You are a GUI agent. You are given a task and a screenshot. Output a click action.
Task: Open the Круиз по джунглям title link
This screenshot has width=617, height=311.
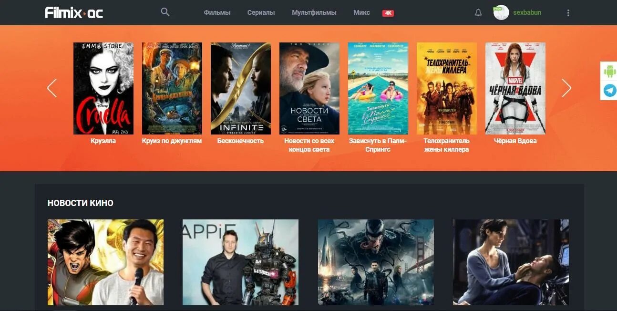point(172,141)
